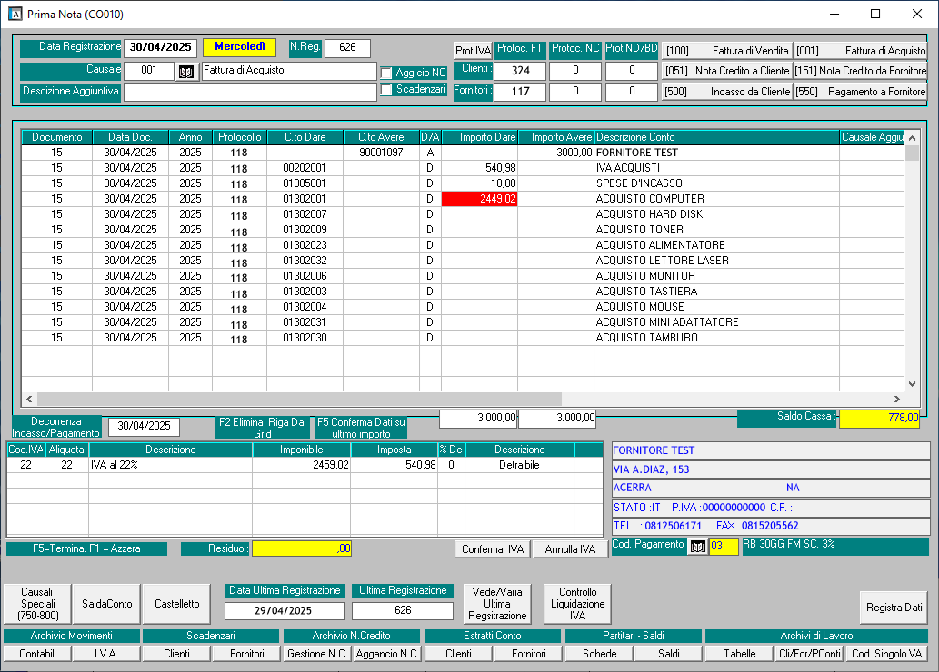Open the Castelletto button
This screenshot has width=939, height=672.
coord(176,604)
